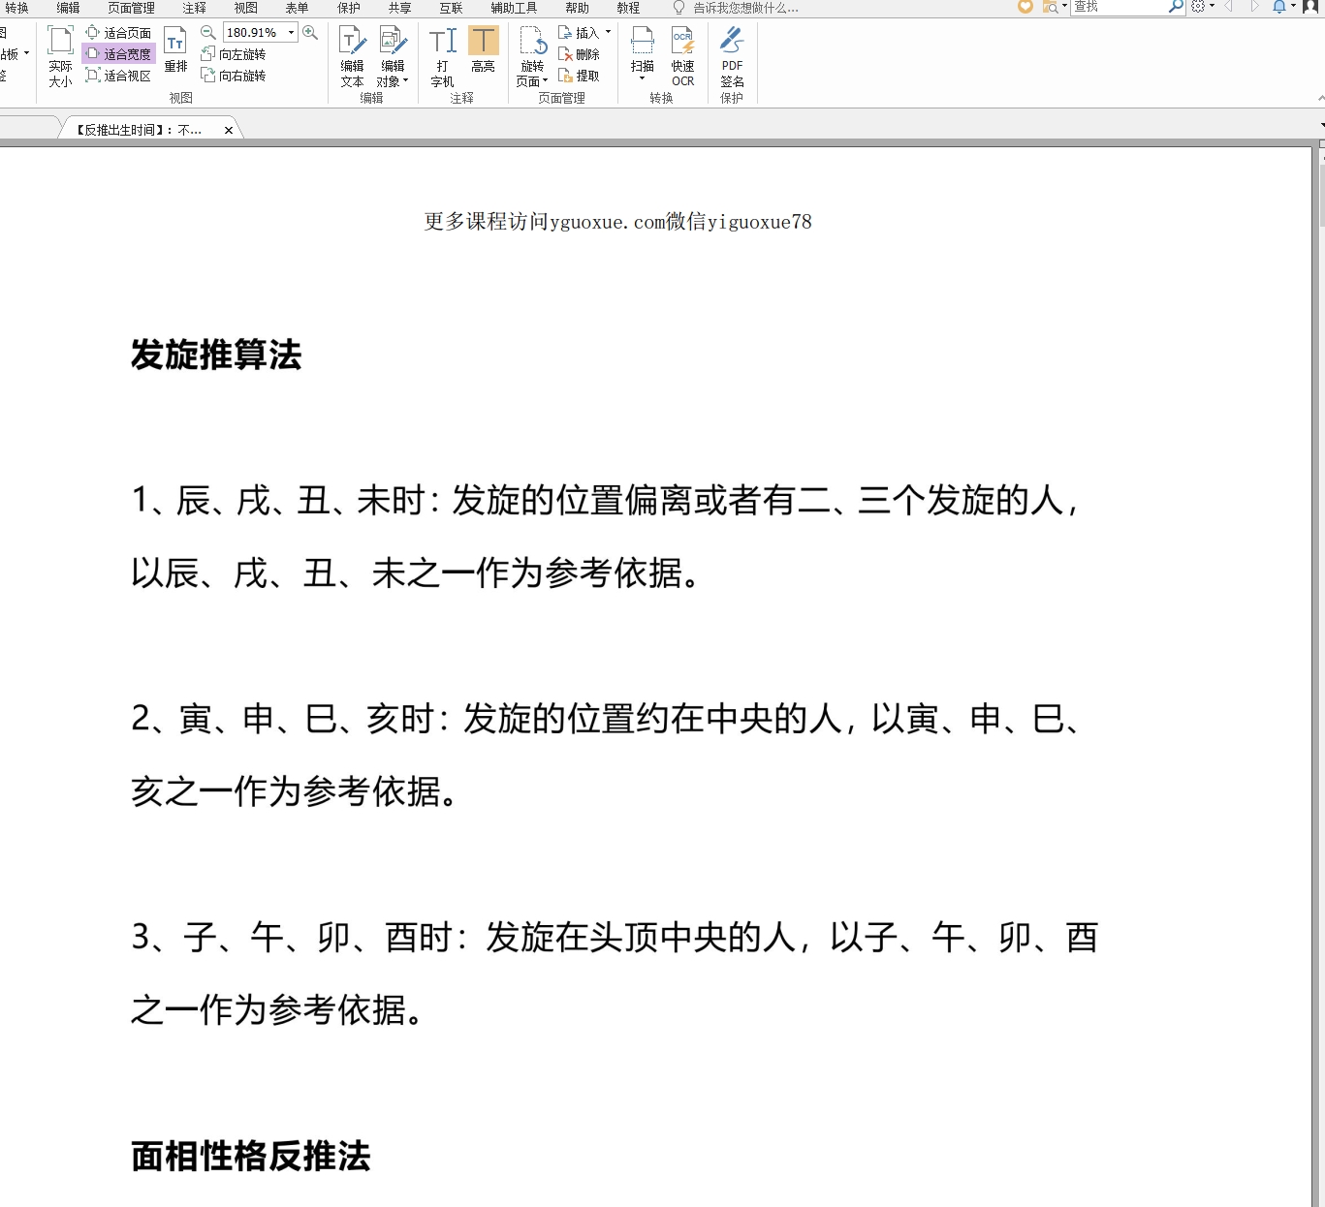The image size is (1325, 1207).
Task: Switch to 实际大小 actual size view
Action: click(x=60, y=56)
